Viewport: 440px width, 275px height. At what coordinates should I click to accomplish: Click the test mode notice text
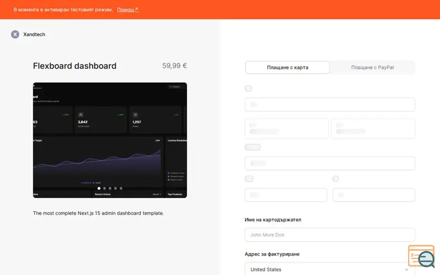[63, 9]
